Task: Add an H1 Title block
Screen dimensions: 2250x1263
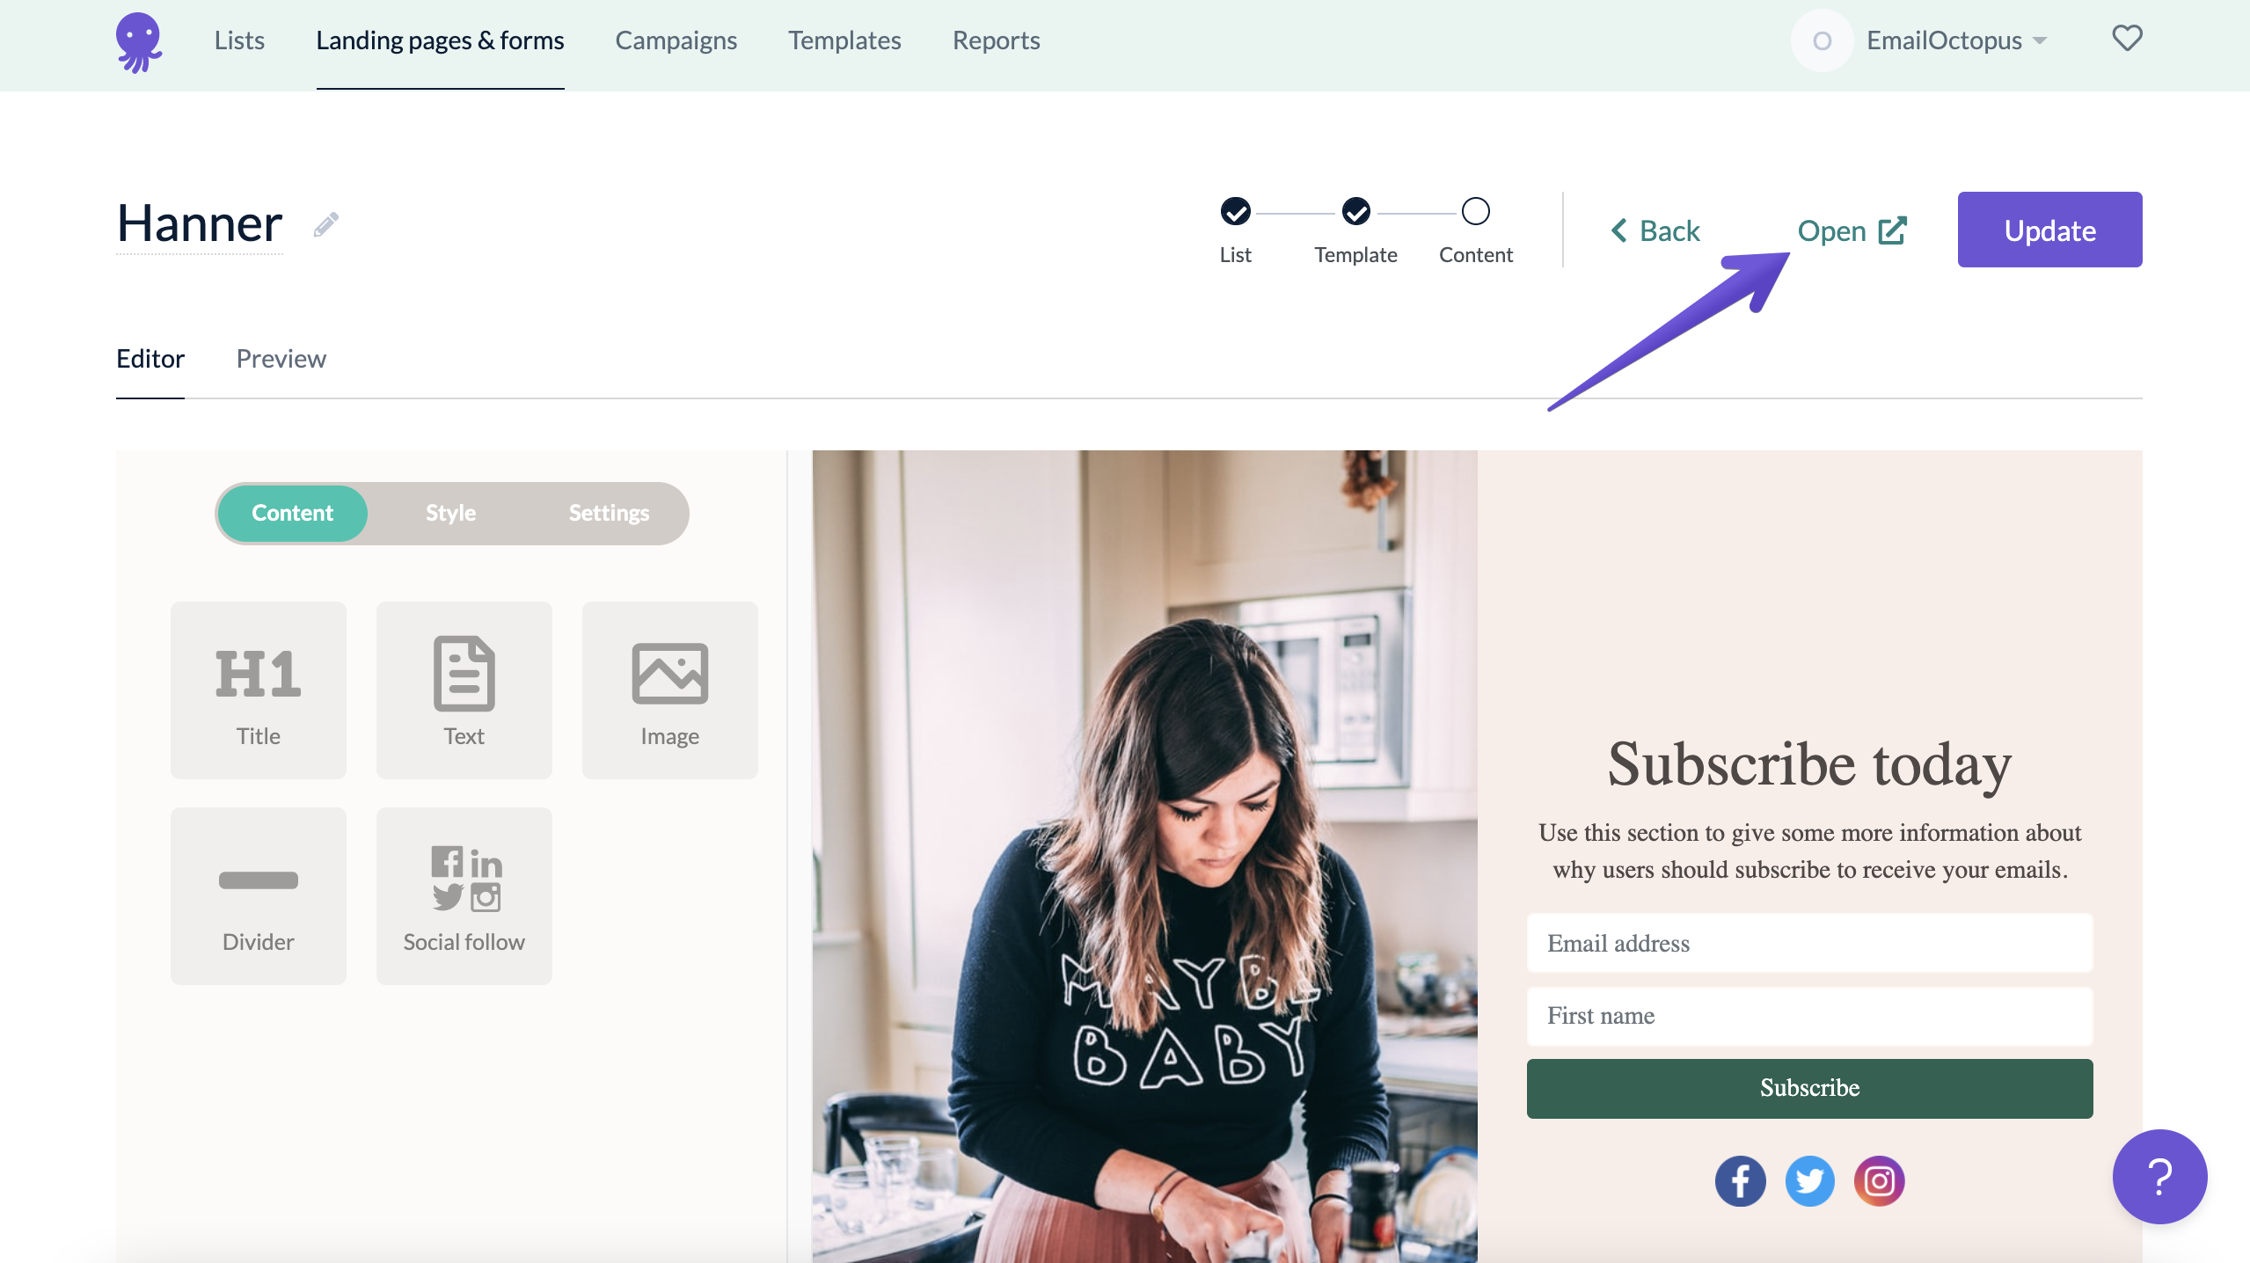Action: (259, 690)
